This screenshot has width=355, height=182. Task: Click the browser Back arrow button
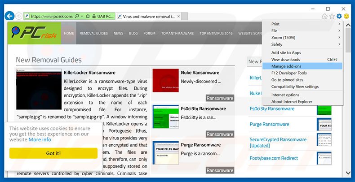pos(9,16)
